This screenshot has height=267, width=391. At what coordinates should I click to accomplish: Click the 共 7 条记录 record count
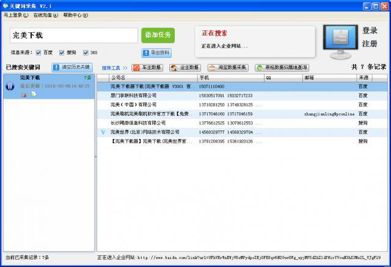coord(368,67)
